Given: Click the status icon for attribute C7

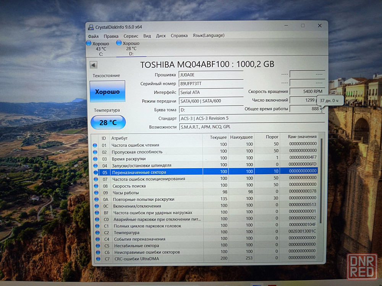Looking at the screenshot, I should (98, 259).
